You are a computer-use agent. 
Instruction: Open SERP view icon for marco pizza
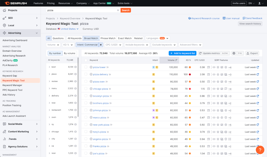[209, 117]
